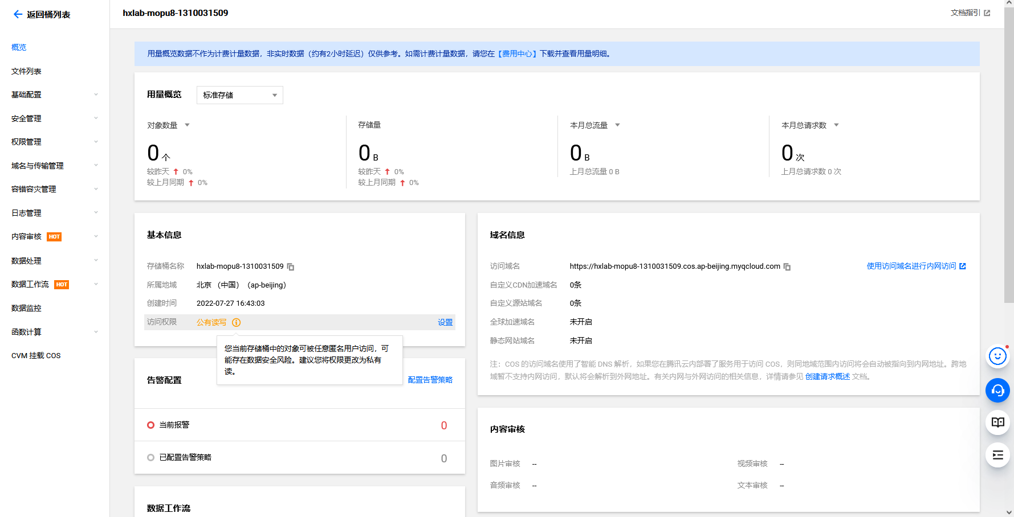
Task: Click the region text 北京（中国）(ap-beijing)
Action: tap(241, 285)
